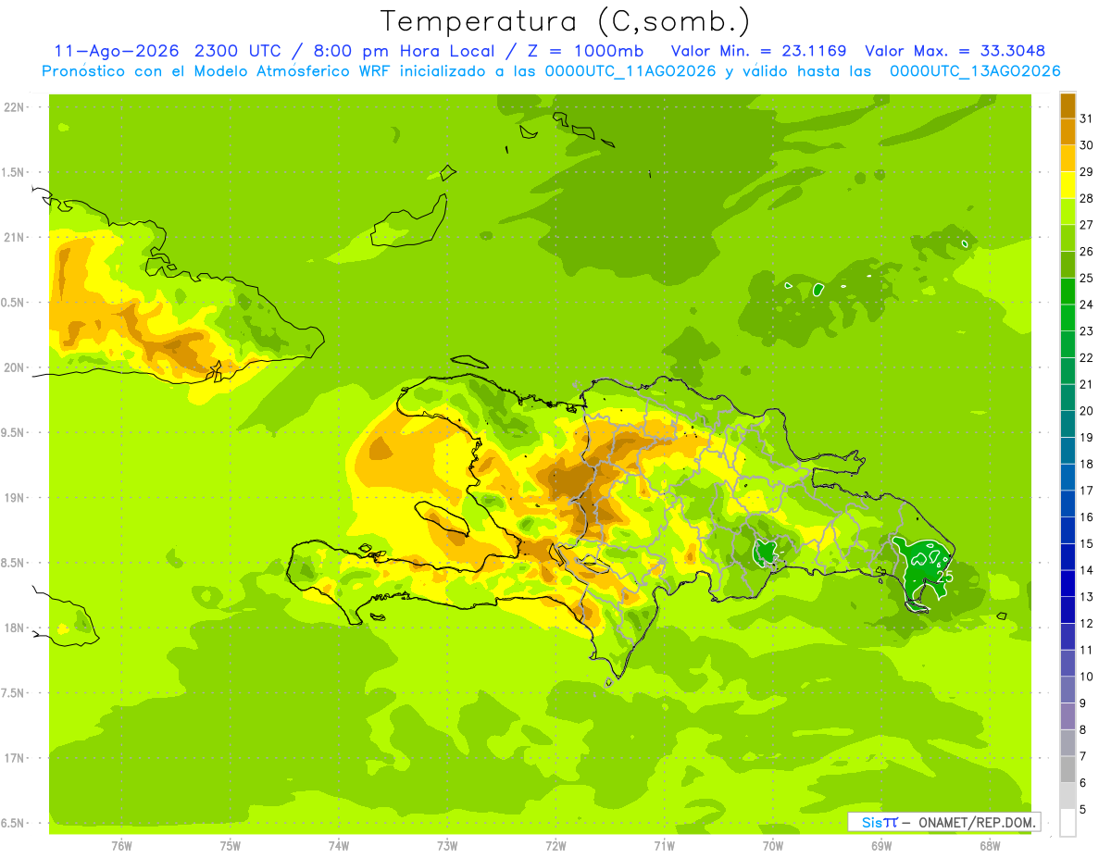Click the green legend band between 24 and 25
This screenshot has height=858, width=1111.
1067,291
